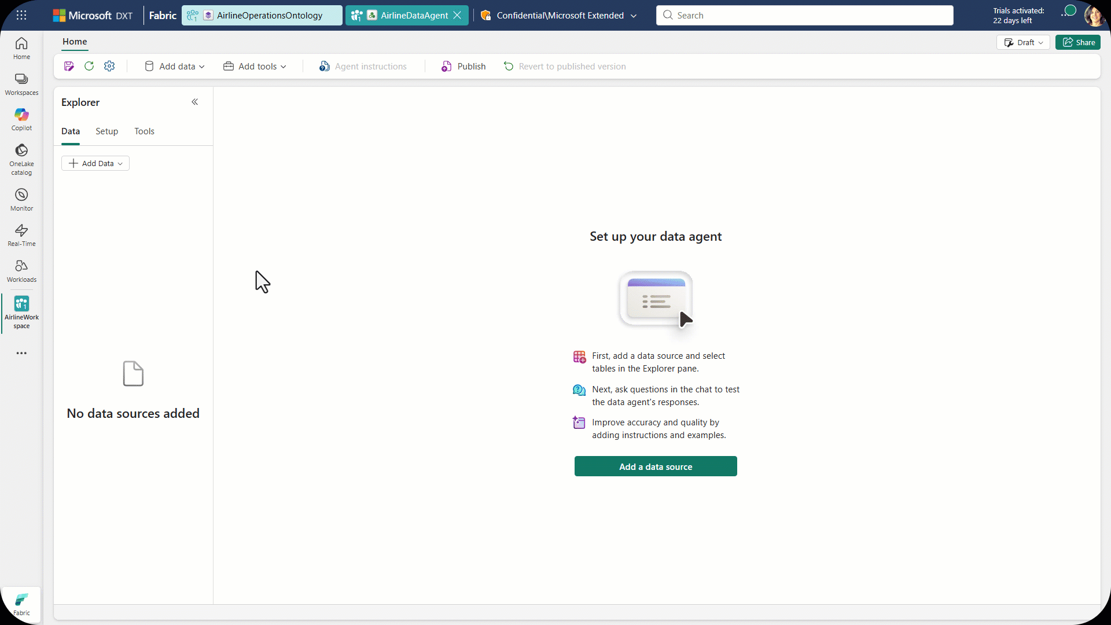Open Real-Time hub in sidebar
1111x625 pixels.
[x=21, y=235]
